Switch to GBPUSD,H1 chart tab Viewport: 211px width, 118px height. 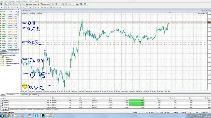[x=25, y=95]
